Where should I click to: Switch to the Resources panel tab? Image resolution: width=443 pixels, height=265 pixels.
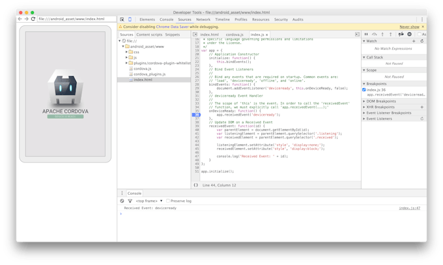click(261, 19)
